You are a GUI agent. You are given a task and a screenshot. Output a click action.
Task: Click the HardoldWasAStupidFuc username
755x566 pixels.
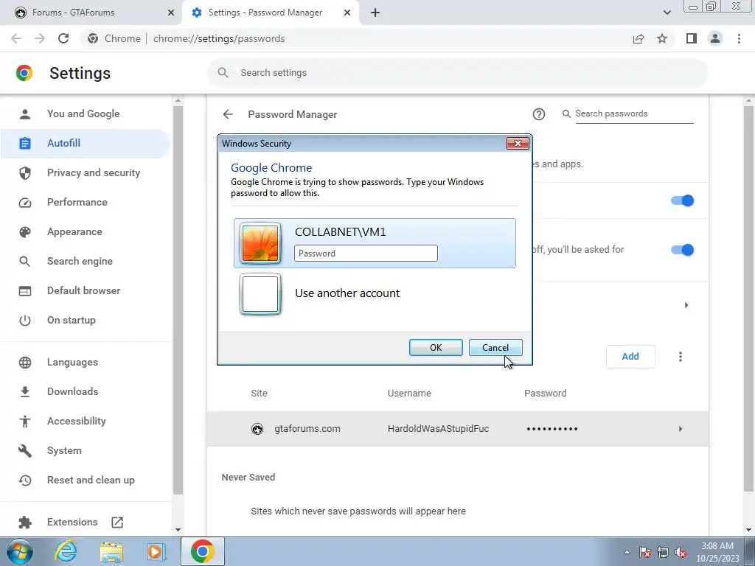tap(438, 429)
